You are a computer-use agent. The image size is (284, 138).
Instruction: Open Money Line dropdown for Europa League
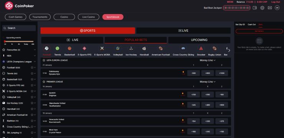point(208,60)
